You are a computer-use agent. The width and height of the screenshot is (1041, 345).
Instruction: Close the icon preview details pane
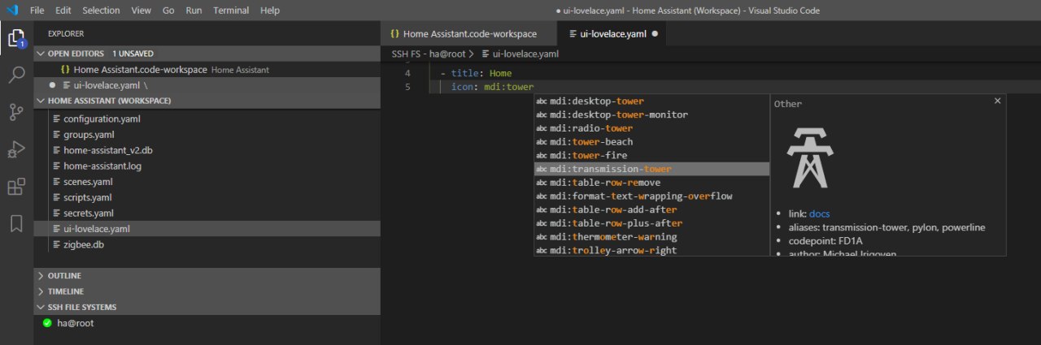coord(997,101)
